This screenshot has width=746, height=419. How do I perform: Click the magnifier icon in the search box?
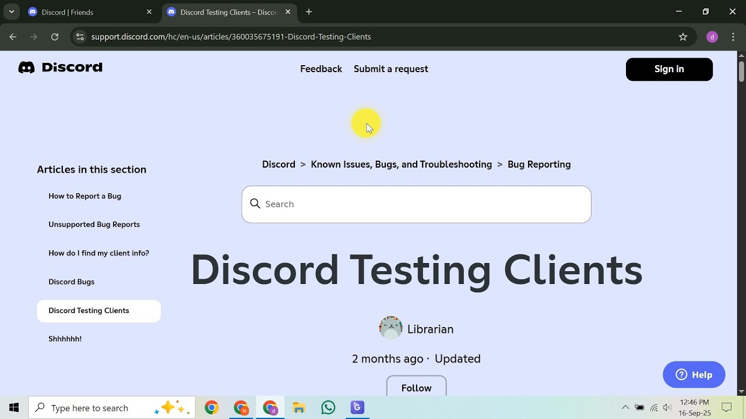[x=255, y=204]
